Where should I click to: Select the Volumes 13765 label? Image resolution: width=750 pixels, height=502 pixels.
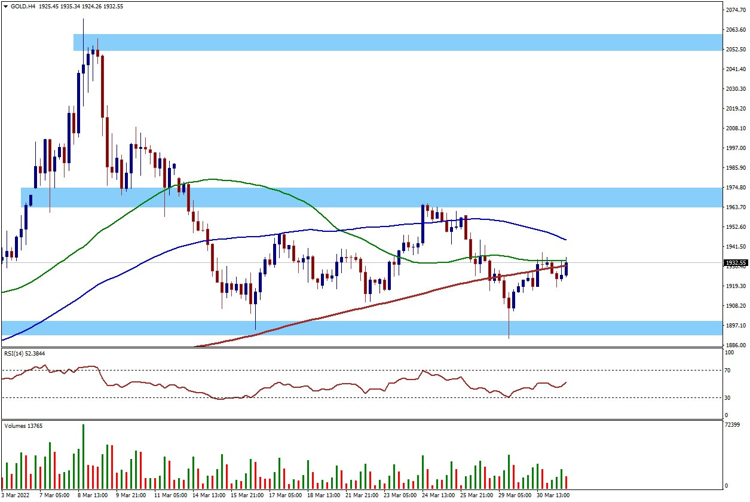tap(24, 426)
